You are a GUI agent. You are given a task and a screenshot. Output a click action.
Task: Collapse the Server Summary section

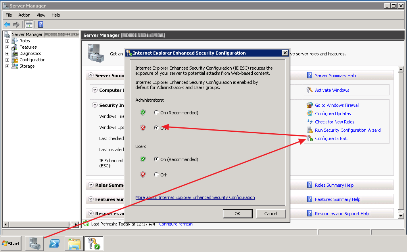click(90, 75)
